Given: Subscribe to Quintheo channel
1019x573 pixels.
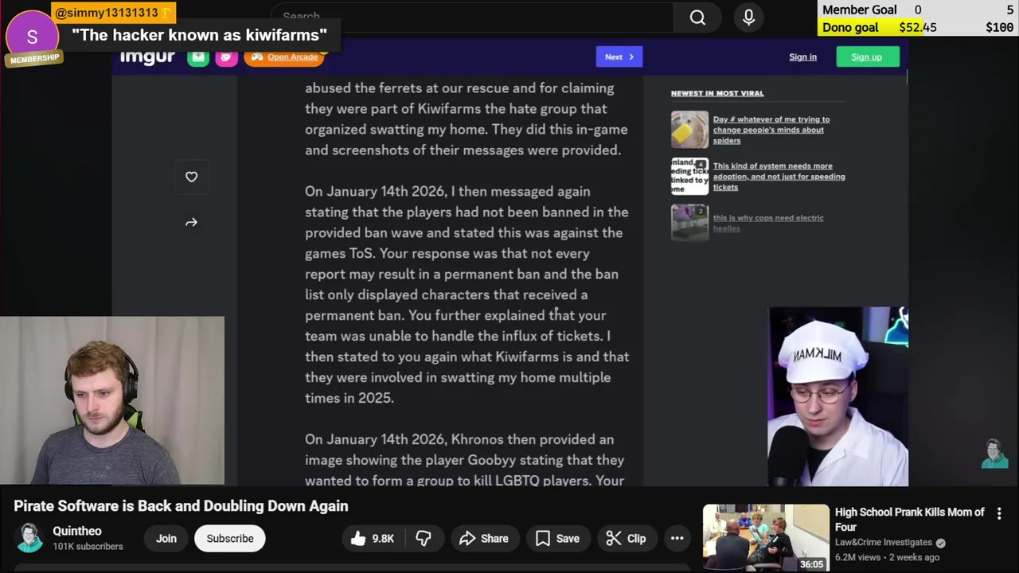Looking at the screenshot, I should (x=230, y=539).
